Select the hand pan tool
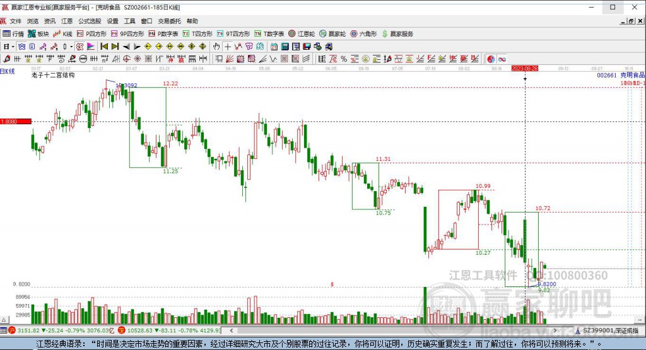 pos(216,47)
